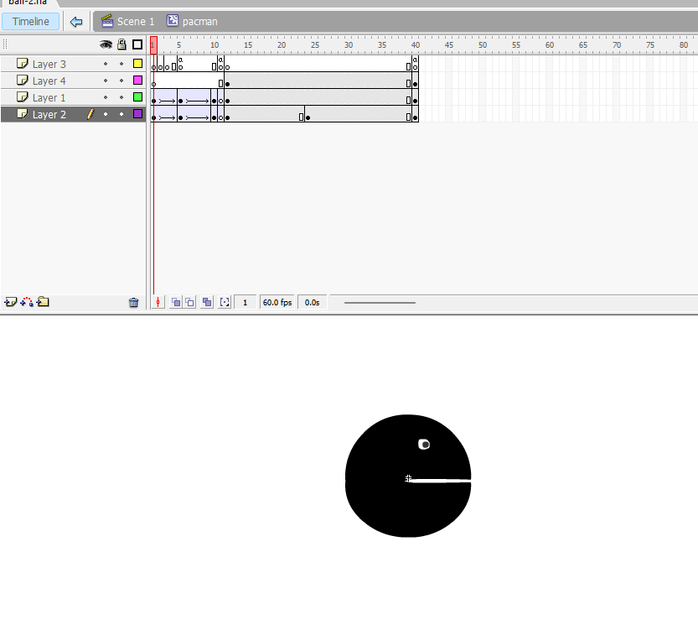Screen dimensions: 698x630
Task: Click the 0.0s elapsed time readout
Action: [x=312, y=303]
